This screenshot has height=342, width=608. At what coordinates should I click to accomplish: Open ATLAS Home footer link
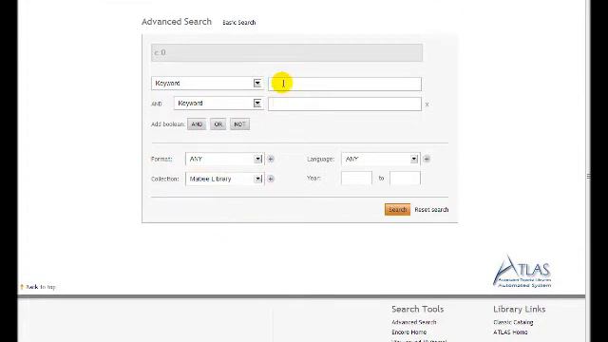click(510, 332)
